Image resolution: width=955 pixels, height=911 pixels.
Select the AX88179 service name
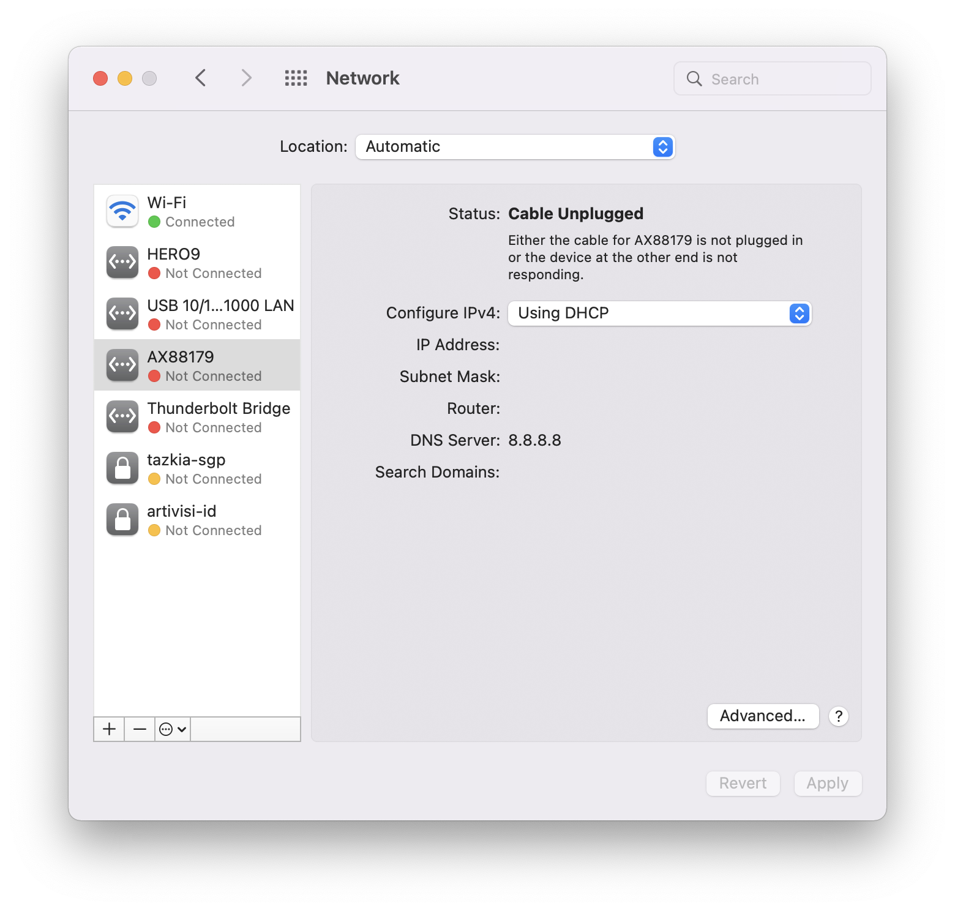181,357
